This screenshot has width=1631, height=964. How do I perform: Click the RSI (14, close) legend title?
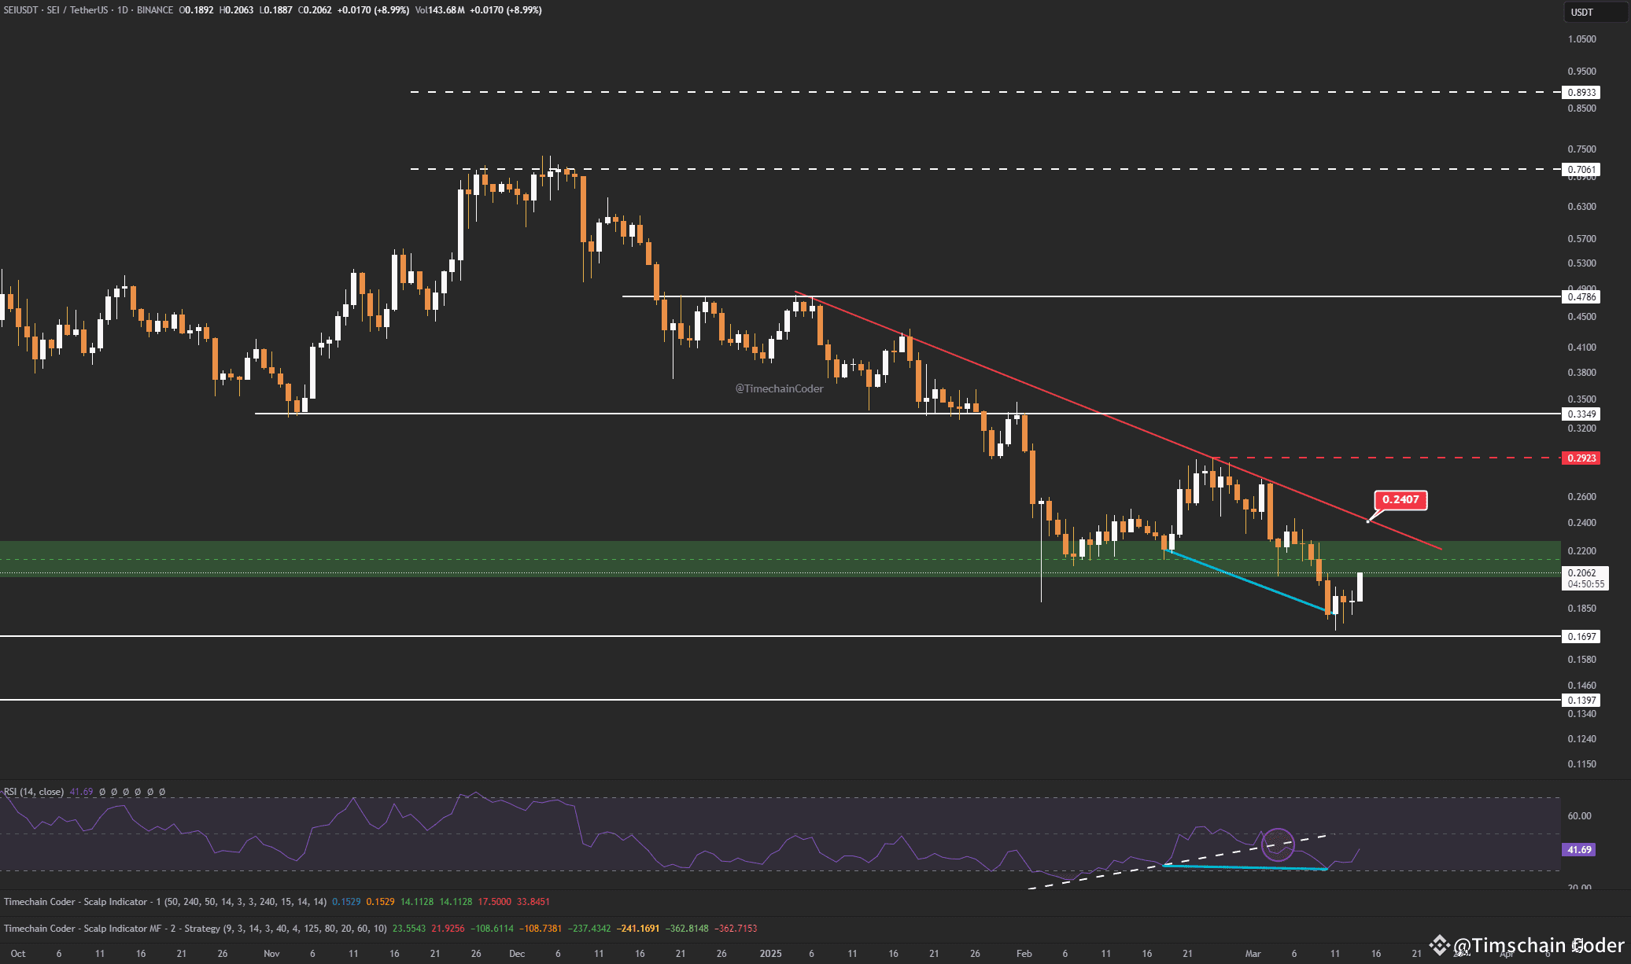34,792
